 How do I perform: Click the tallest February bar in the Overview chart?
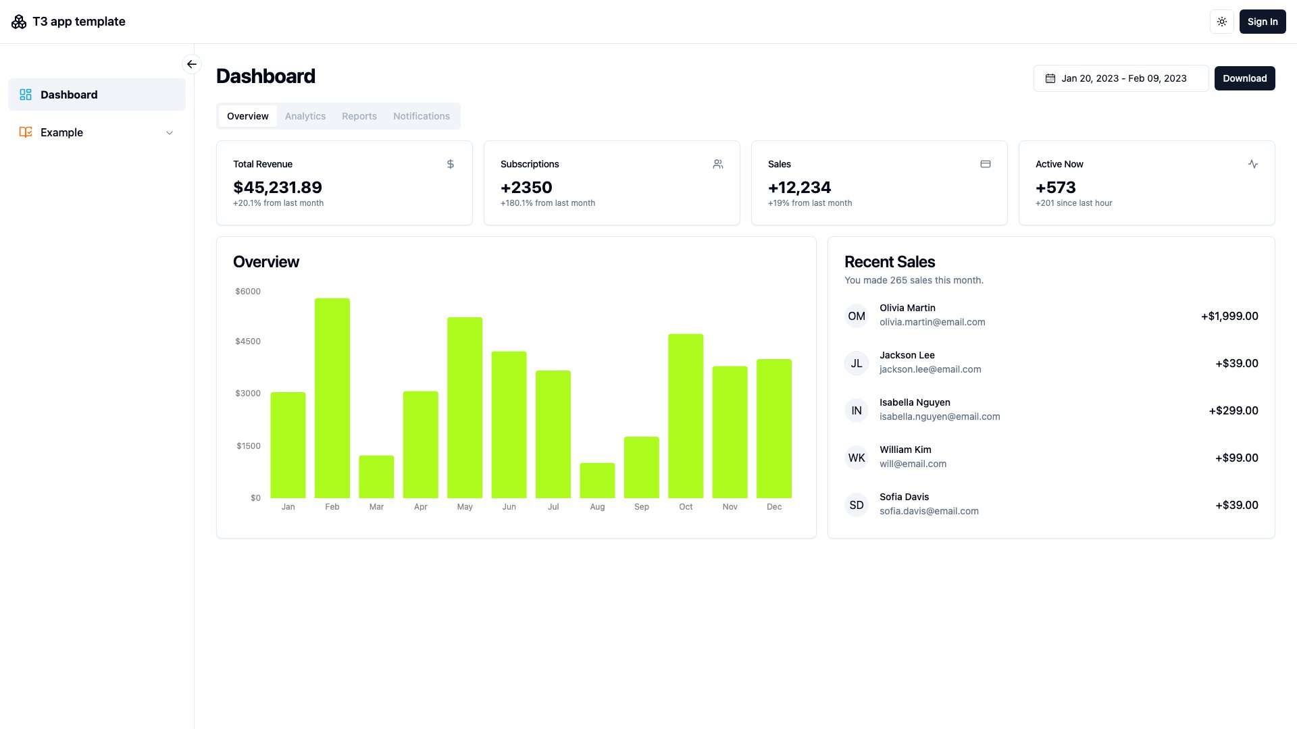(x=332, y=398)
